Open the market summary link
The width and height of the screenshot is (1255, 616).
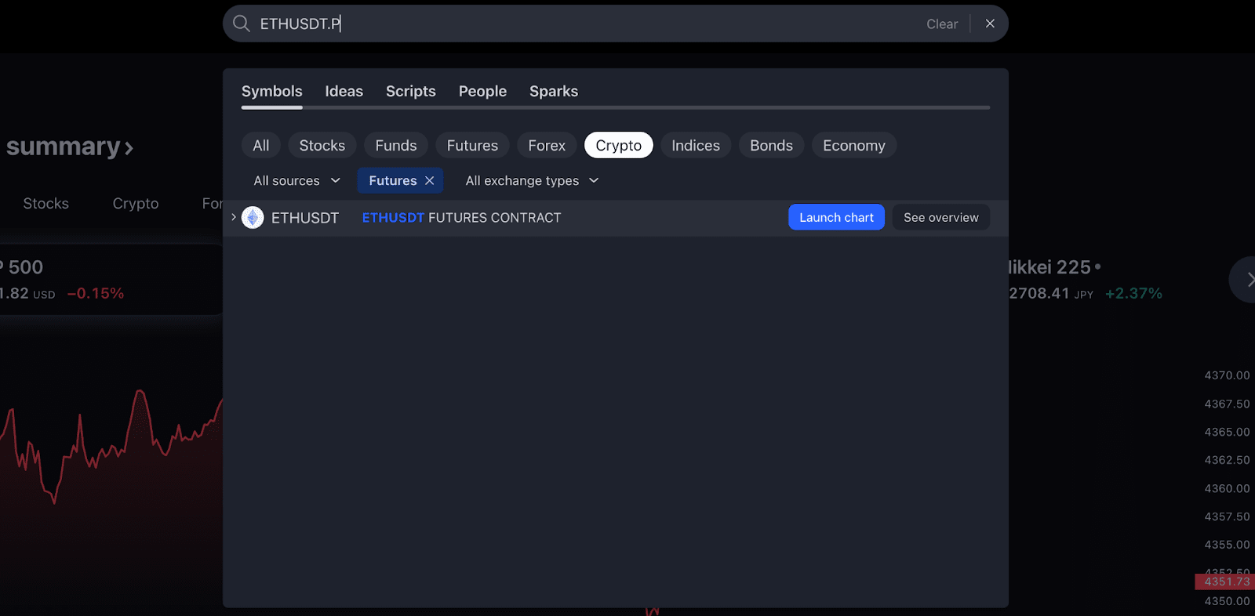click(x=69, y=147)
